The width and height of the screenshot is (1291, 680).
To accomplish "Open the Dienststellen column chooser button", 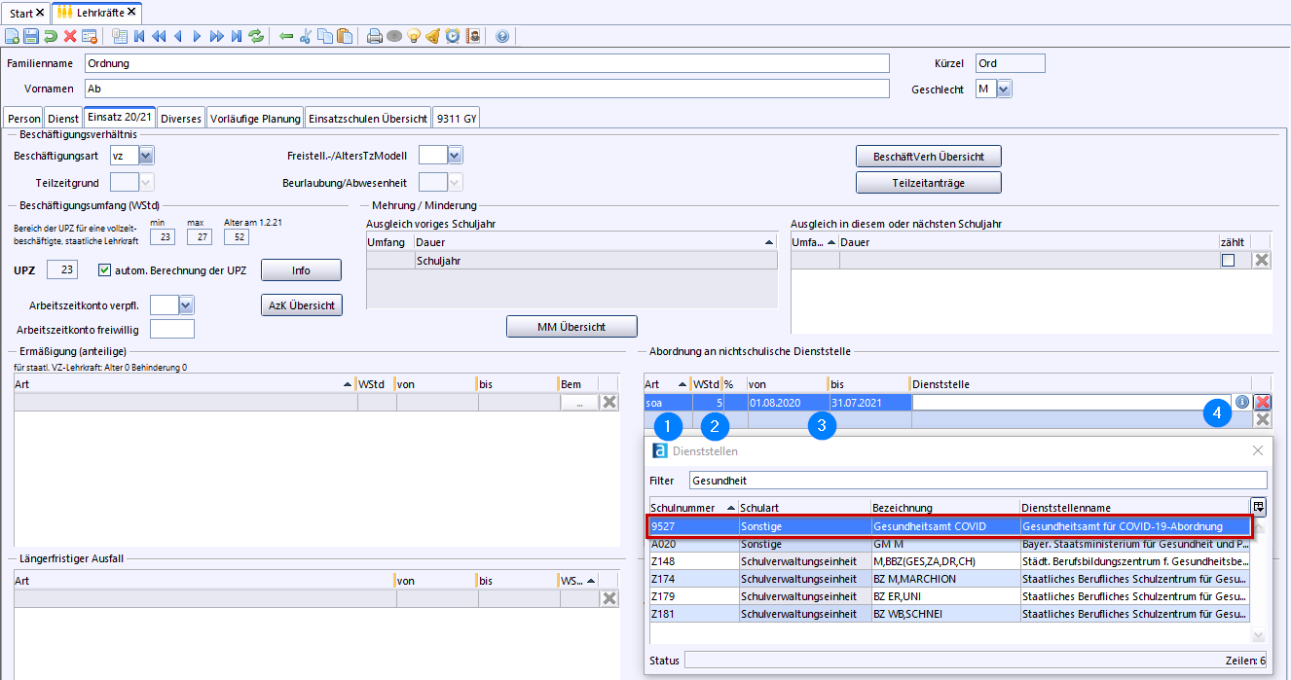I will [x=1259, y=507].
